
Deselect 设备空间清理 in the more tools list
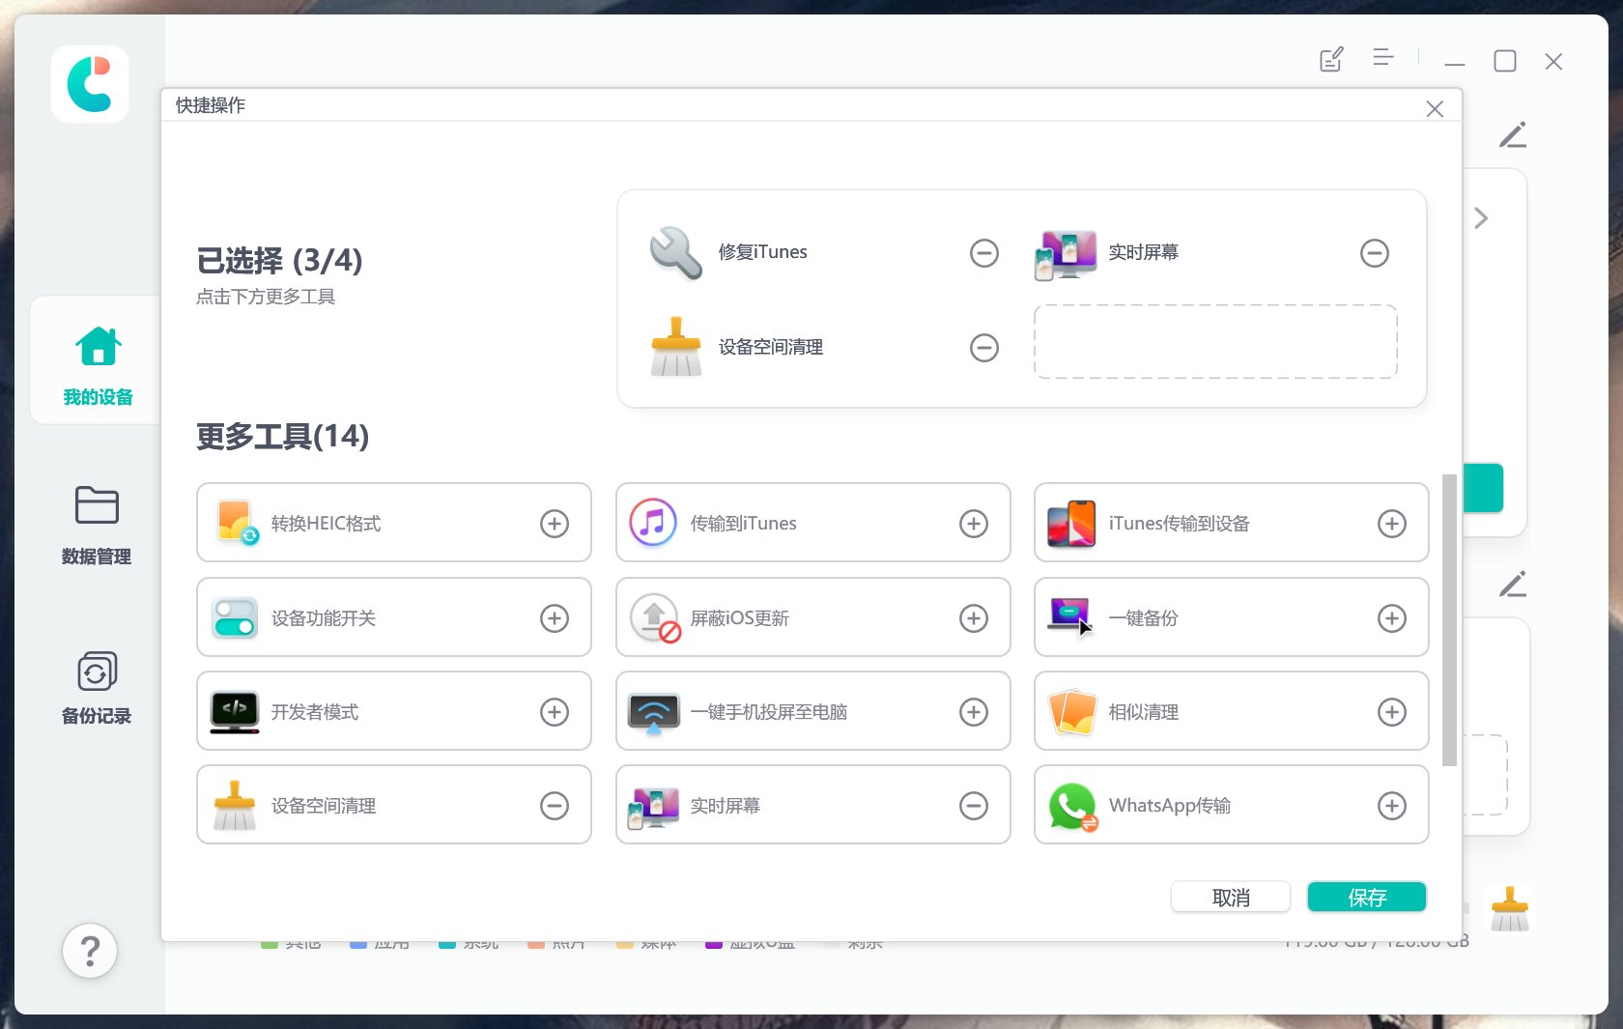[x=554, y=806]
